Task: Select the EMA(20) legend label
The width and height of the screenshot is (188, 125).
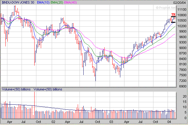Action: pyautogui.click(x=57, y=2)
